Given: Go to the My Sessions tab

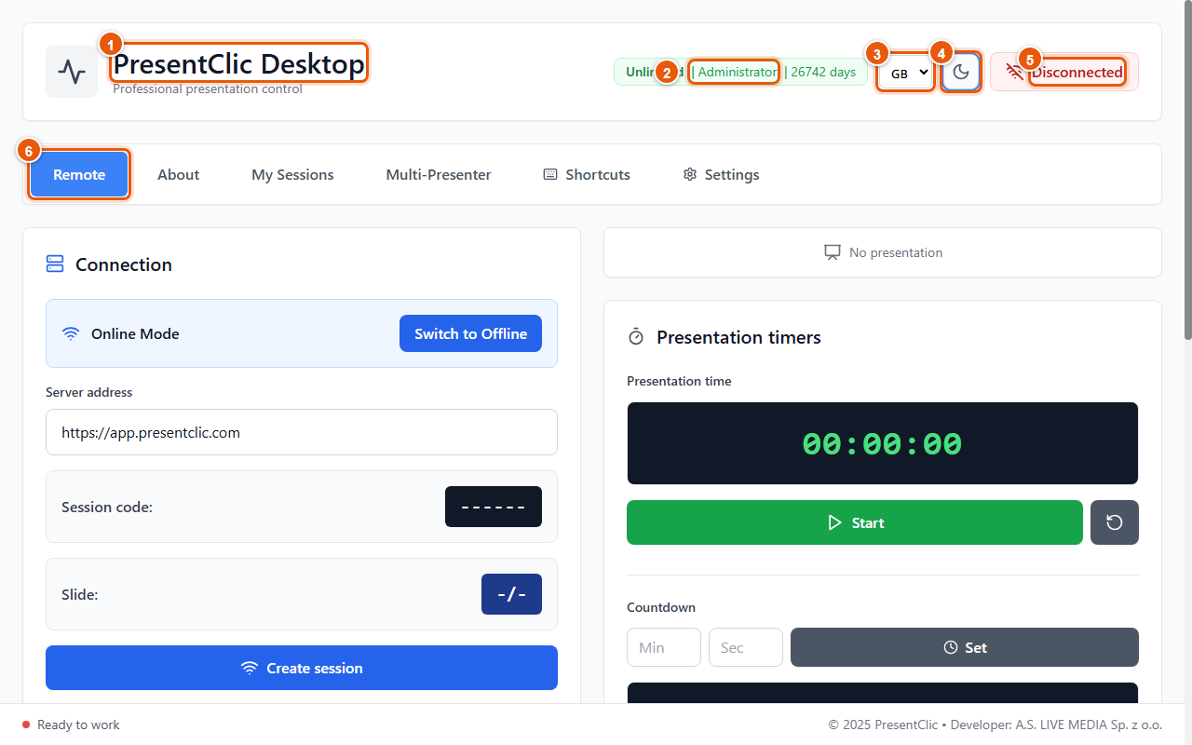Looking at the screenshot, I should point(292,174).
